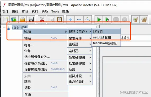Select 切换 in context menu
Viewport: 151px width, 97px height.
coord(45,88)
